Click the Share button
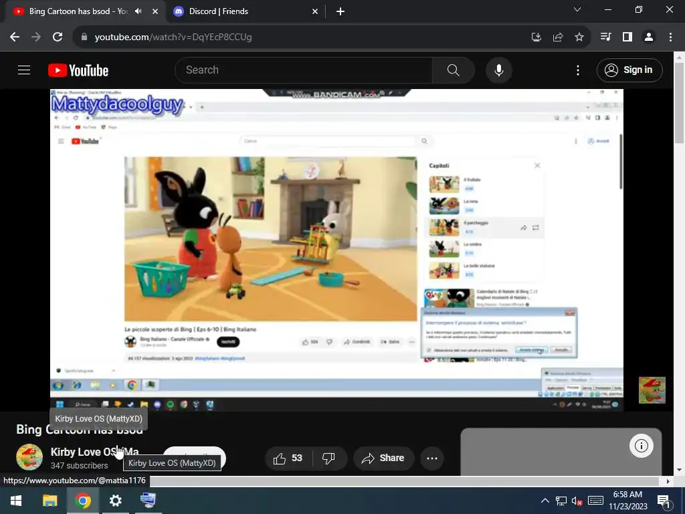This screenshot has height=514, width=685. pyautogui.click(x=383, y=458)
